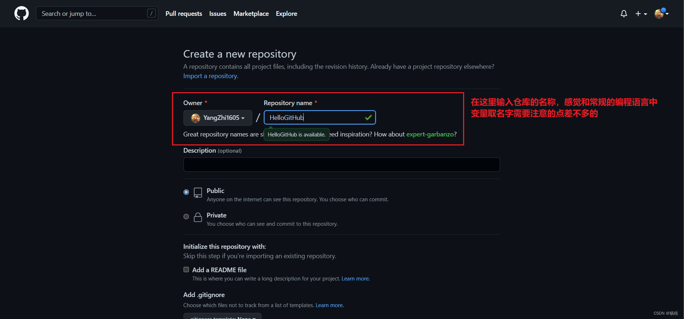
Task: Click the slash shortcut icon in search
Action: [151, 13]
